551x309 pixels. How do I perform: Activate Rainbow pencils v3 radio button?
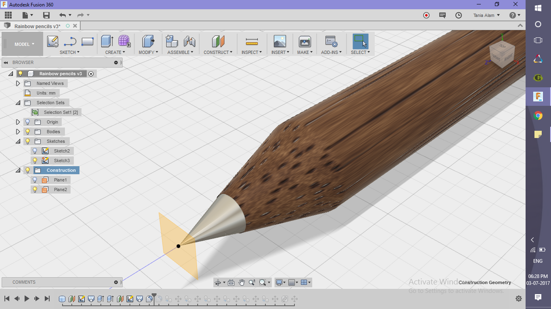pyautogui.click(x=91, y=74)
